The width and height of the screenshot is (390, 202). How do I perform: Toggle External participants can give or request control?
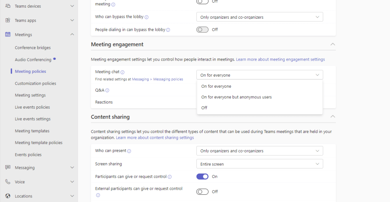[x=202, y=192]
